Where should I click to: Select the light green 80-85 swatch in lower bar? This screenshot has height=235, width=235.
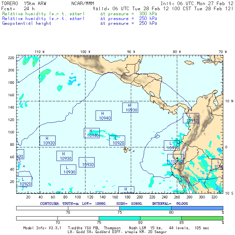161,218
